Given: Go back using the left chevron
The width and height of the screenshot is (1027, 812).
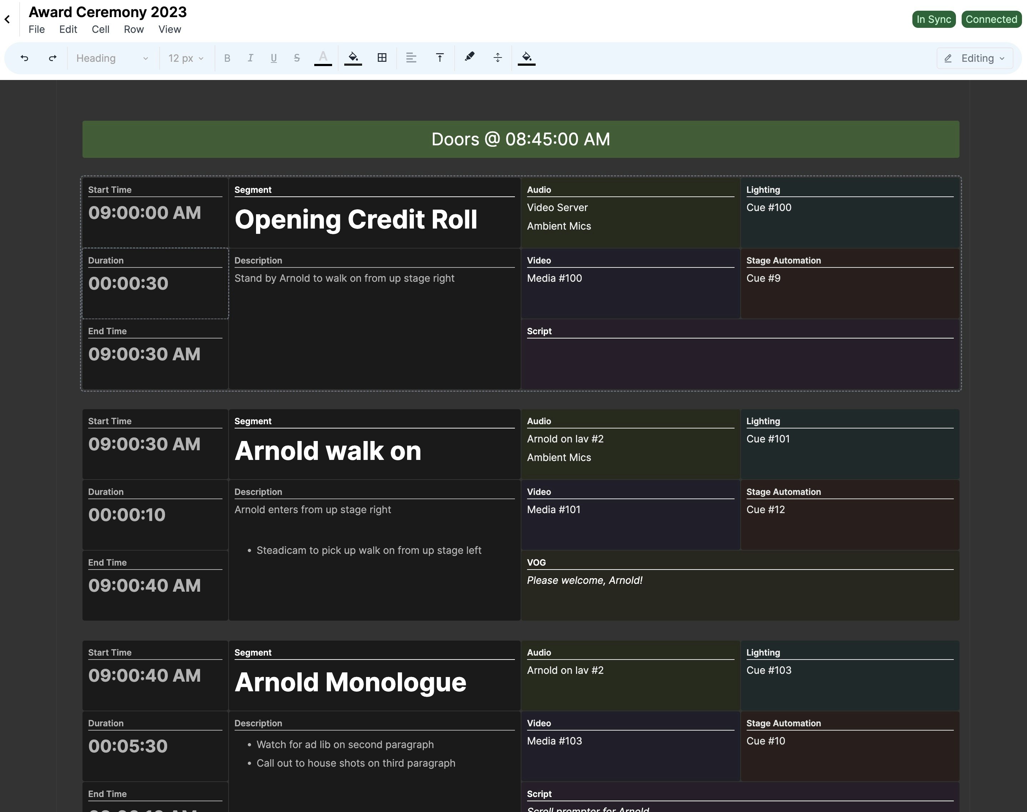Looking at the screenshot, I should tap(7, 20).
